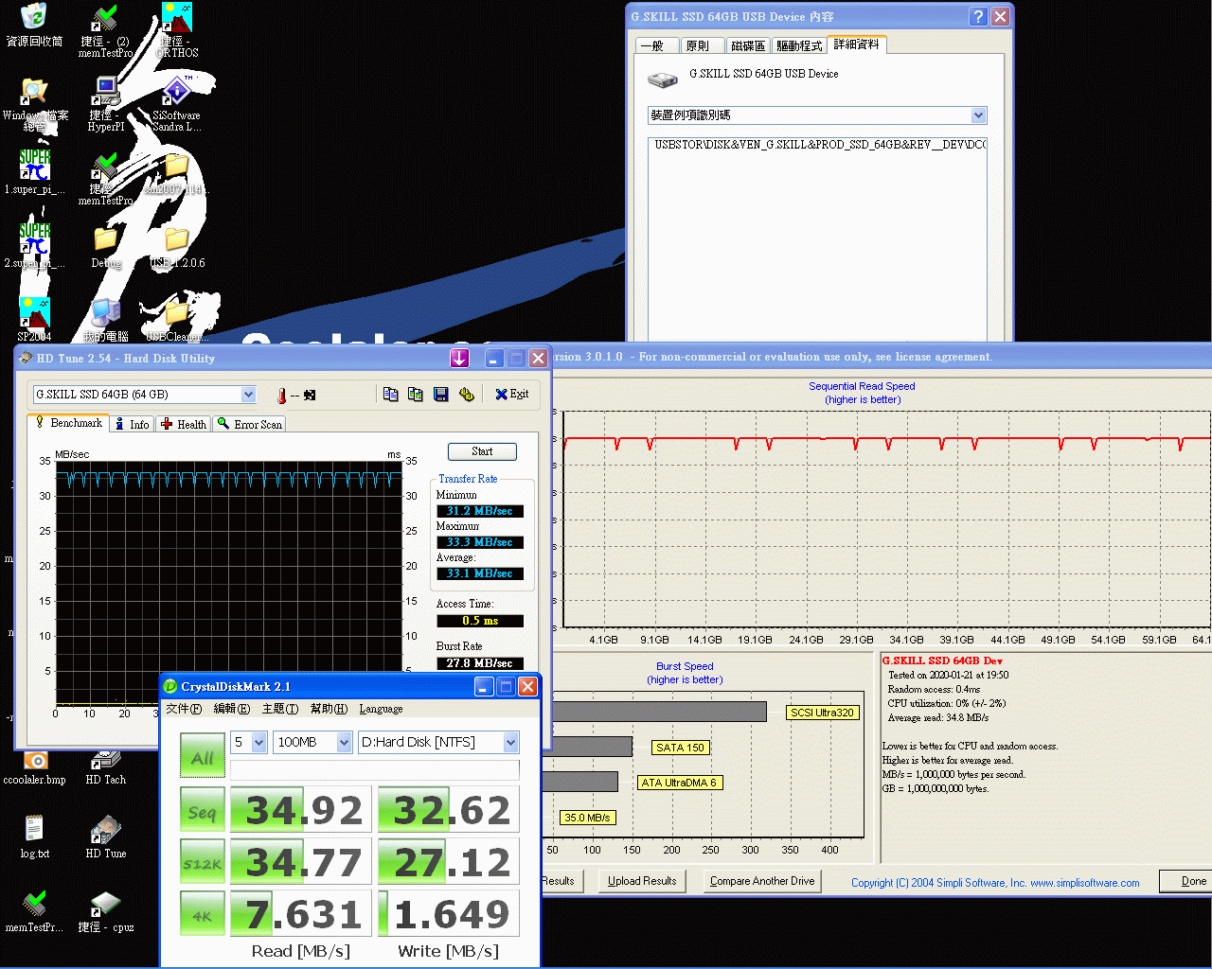Open the USBCleaner desktop folder
Image resolution: width=1212 pixels, height=969 pixels.
pos(177,312)
